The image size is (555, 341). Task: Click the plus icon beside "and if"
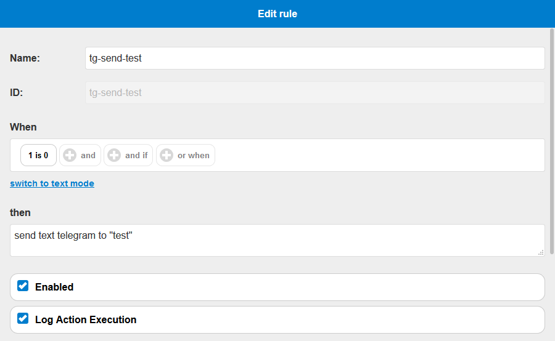(x=114, y=155)
